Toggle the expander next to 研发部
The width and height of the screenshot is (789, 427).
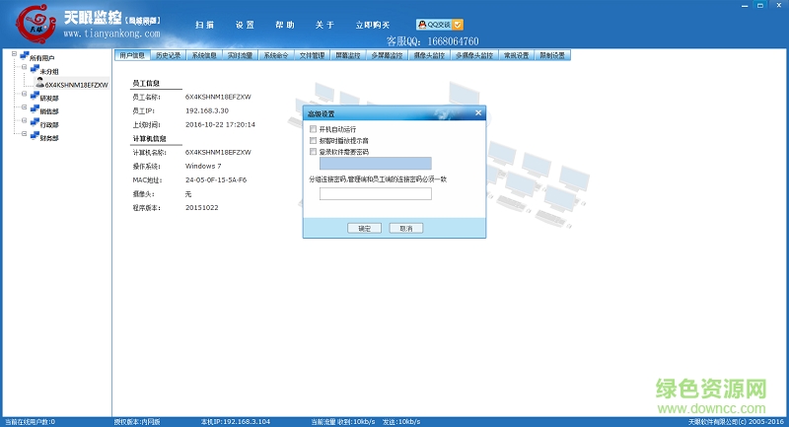(x=24, y=94)
